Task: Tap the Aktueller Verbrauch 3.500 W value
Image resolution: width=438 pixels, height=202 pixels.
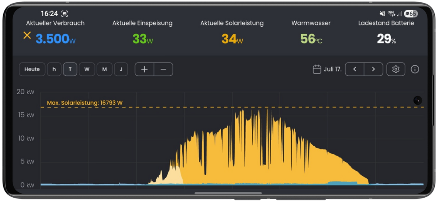Action: [x=55, y=39]
